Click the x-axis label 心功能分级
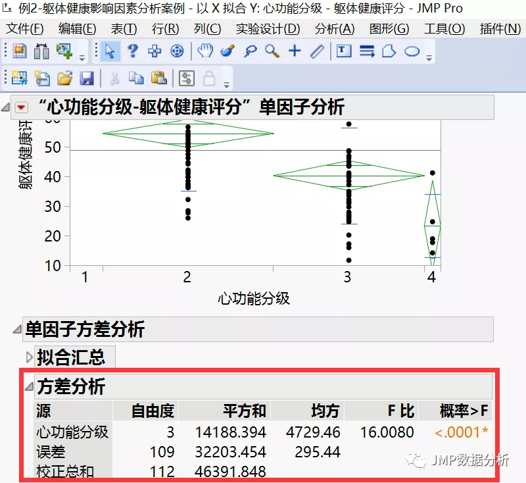The width and height of the screenshot is (526, 483). 254,298
